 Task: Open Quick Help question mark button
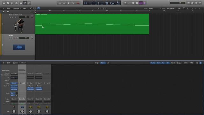pyautogui.click(x=16, y=3)
